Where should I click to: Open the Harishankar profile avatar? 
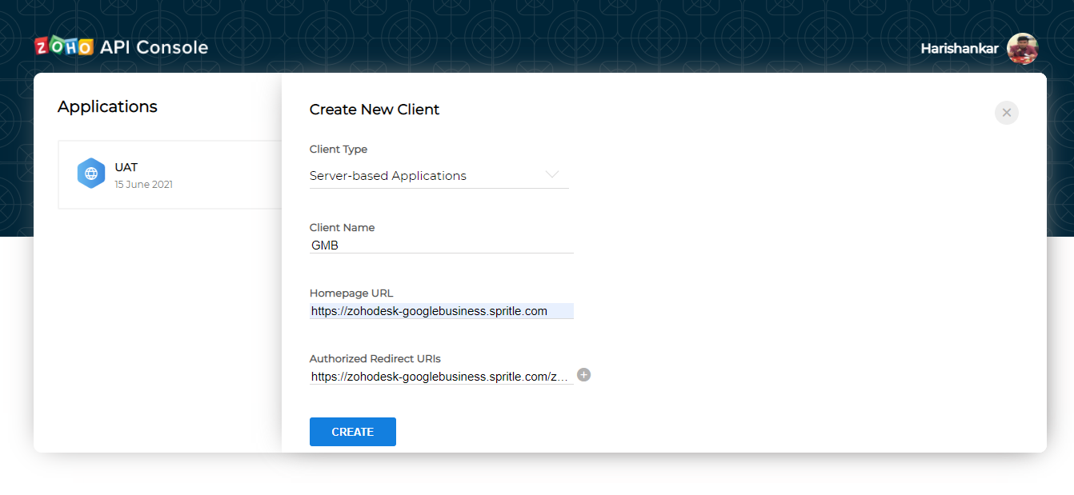pyautogui.click(x=1022, y=49)
